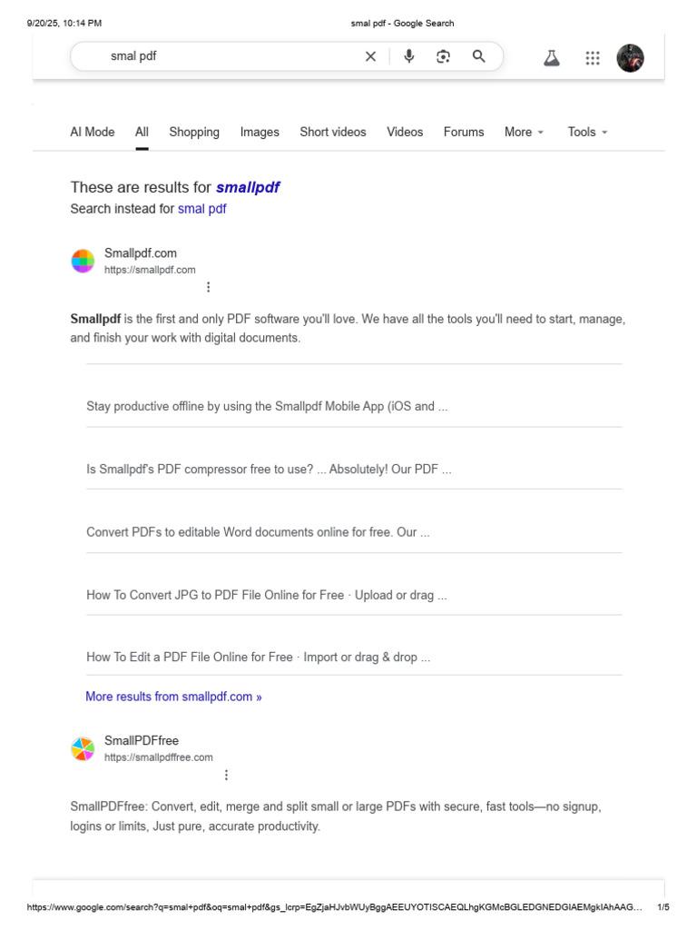Viewport: 697px width, 930px height.
Task: Search instead for "smal pdf"
Action: (201, 209)
